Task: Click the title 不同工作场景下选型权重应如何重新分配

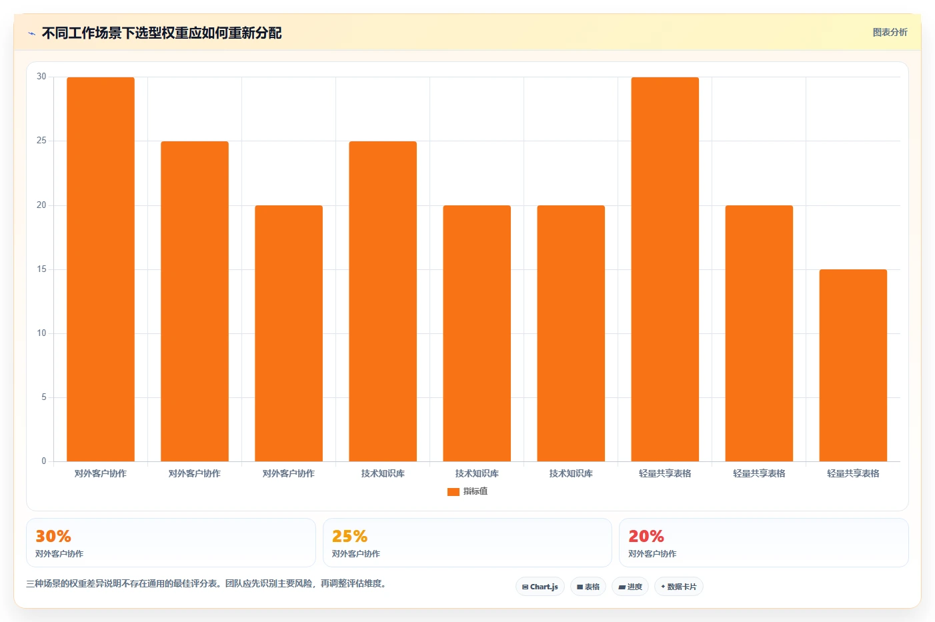Action: (x=161, y=33)
